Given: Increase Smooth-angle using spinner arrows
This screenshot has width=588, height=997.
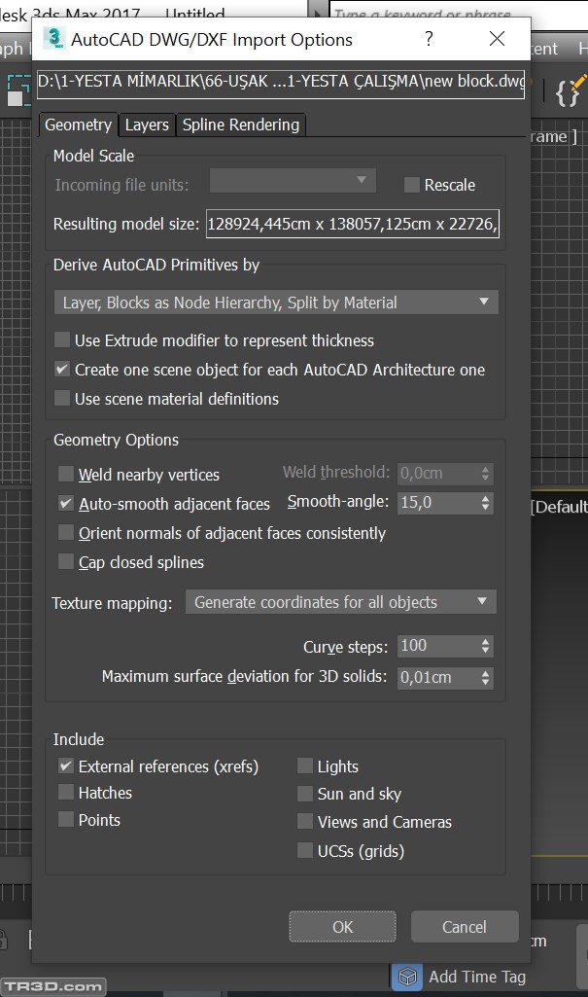Looking at the screenshot, I should tap(485, 498).
